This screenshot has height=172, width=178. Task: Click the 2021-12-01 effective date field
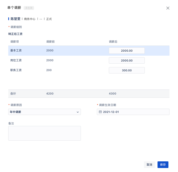133,112
